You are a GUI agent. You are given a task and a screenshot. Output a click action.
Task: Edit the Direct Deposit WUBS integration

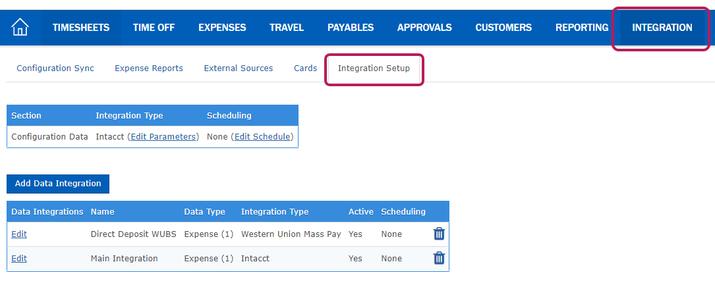point(19,234)
